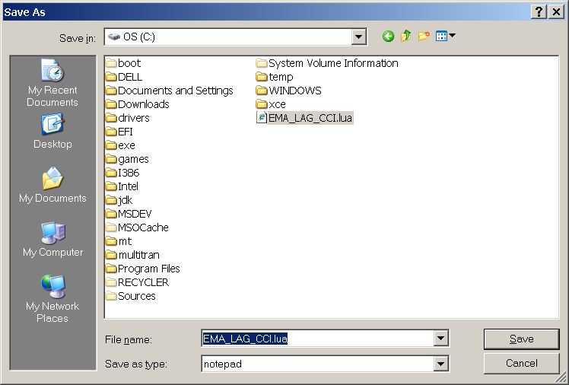Select the temp folder icon
The image size is (569, 385).
point(261,77)
